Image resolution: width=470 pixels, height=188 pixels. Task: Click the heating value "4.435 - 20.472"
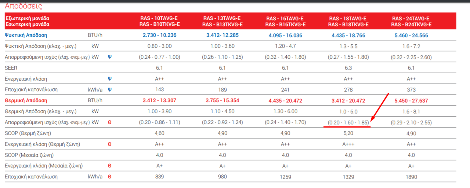pyautogui.click(x=285, y=100)
